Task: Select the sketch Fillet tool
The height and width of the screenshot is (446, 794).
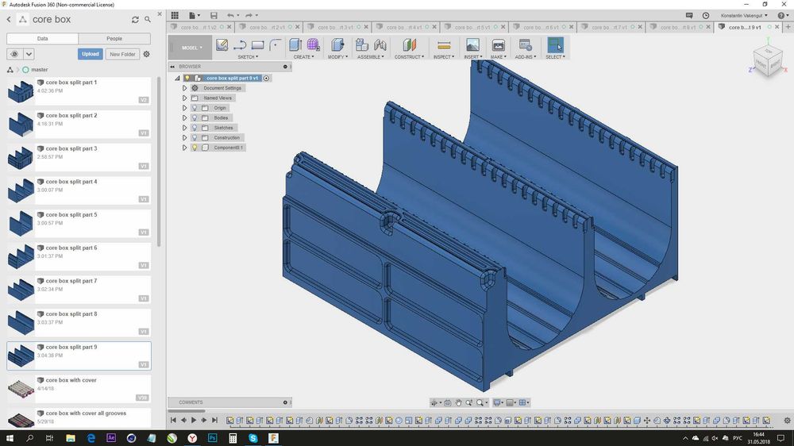Action: click(x=275, y=45)
